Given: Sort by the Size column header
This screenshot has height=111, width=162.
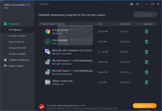Looking at the screenshot, I should click(x=107, y=24).
